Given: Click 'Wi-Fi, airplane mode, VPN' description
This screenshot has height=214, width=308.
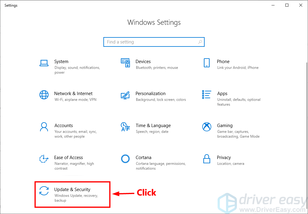Looking at the screenshot, I should [x=75, y=100].
